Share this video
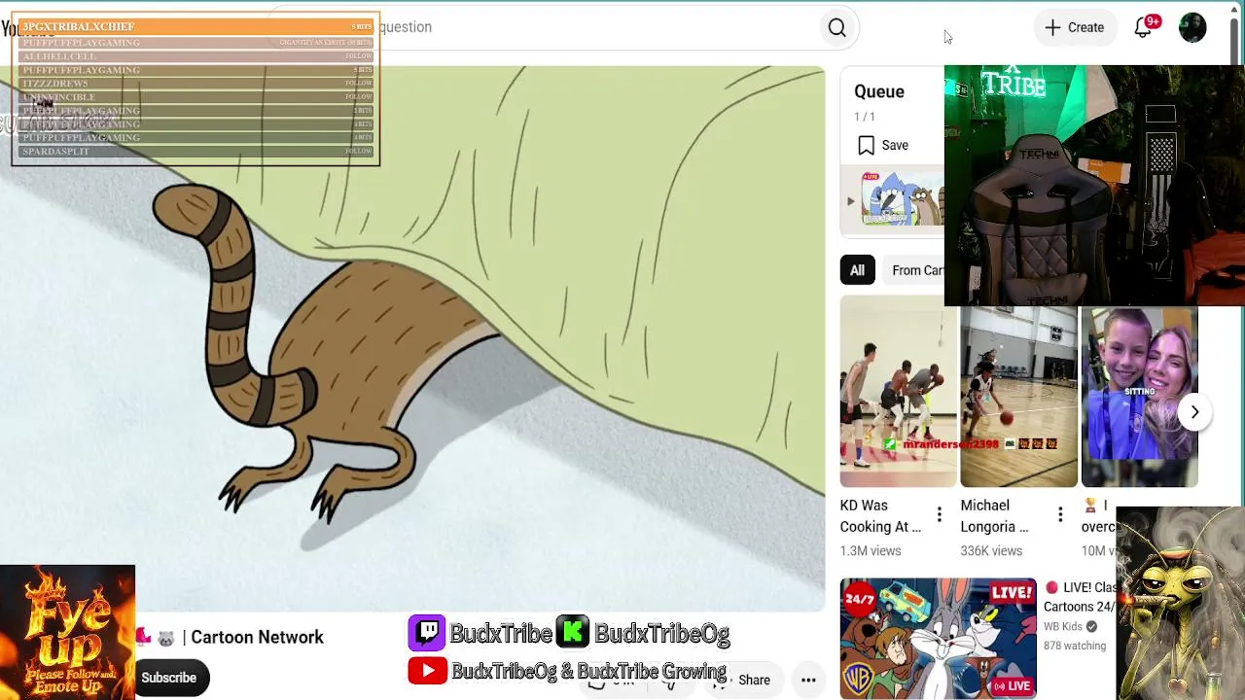 (744, 680)
